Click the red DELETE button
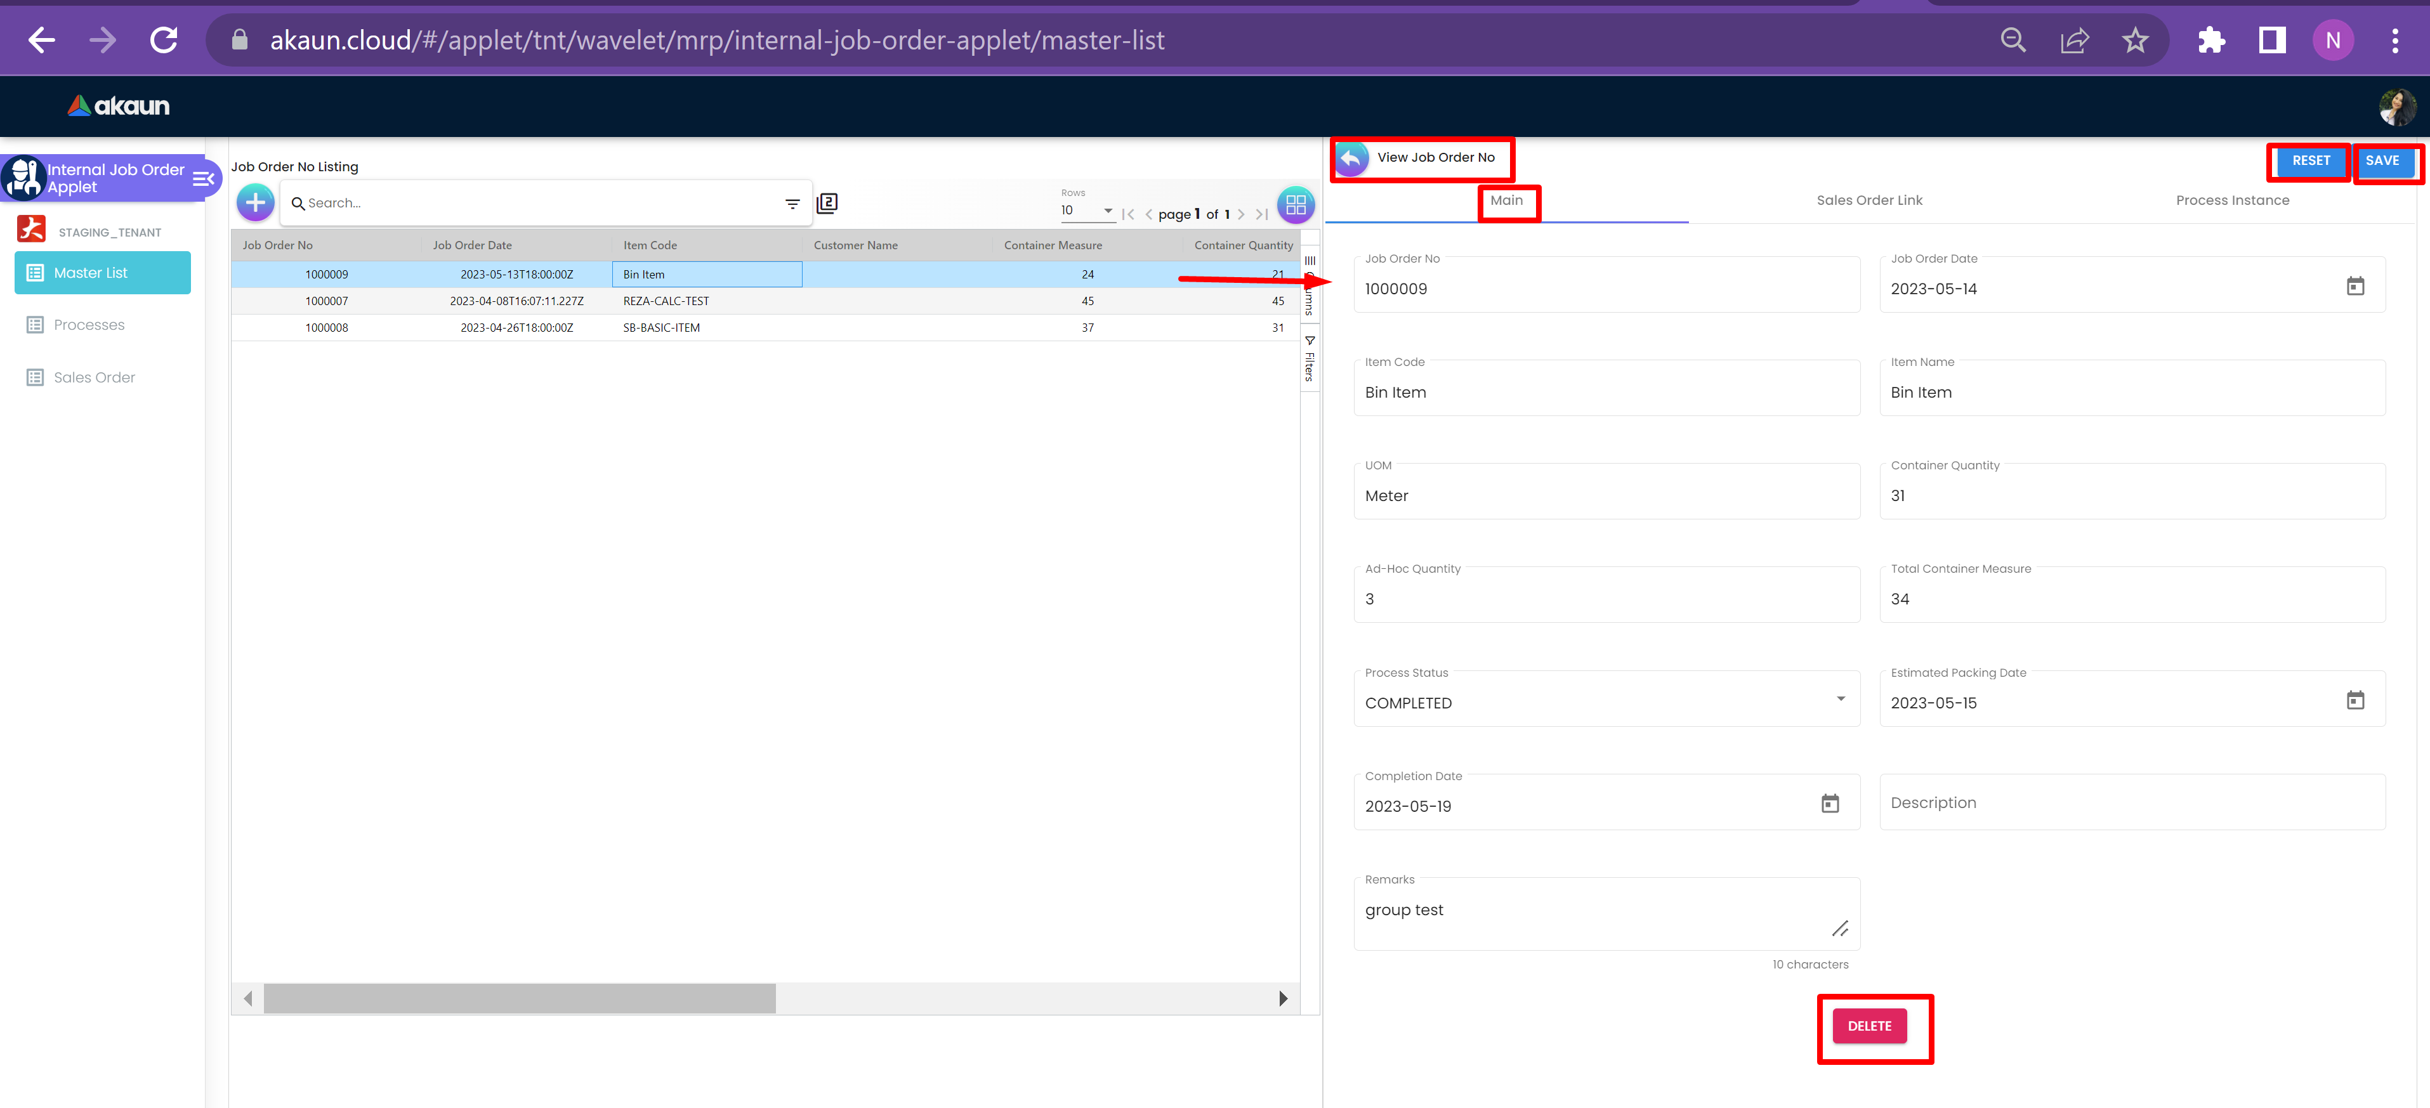Viewport: 2430px width, 1108px height. tap(1868, 1026)
